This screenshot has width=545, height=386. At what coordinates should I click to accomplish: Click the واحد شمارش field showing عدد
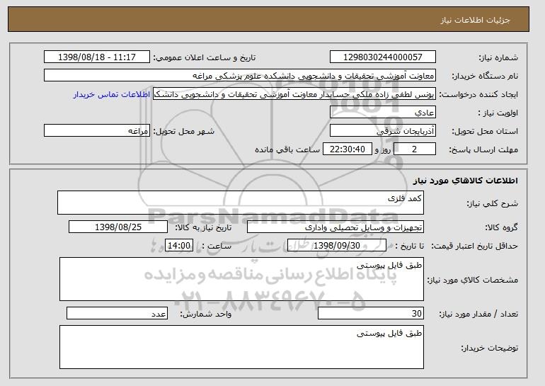(117, 313)
